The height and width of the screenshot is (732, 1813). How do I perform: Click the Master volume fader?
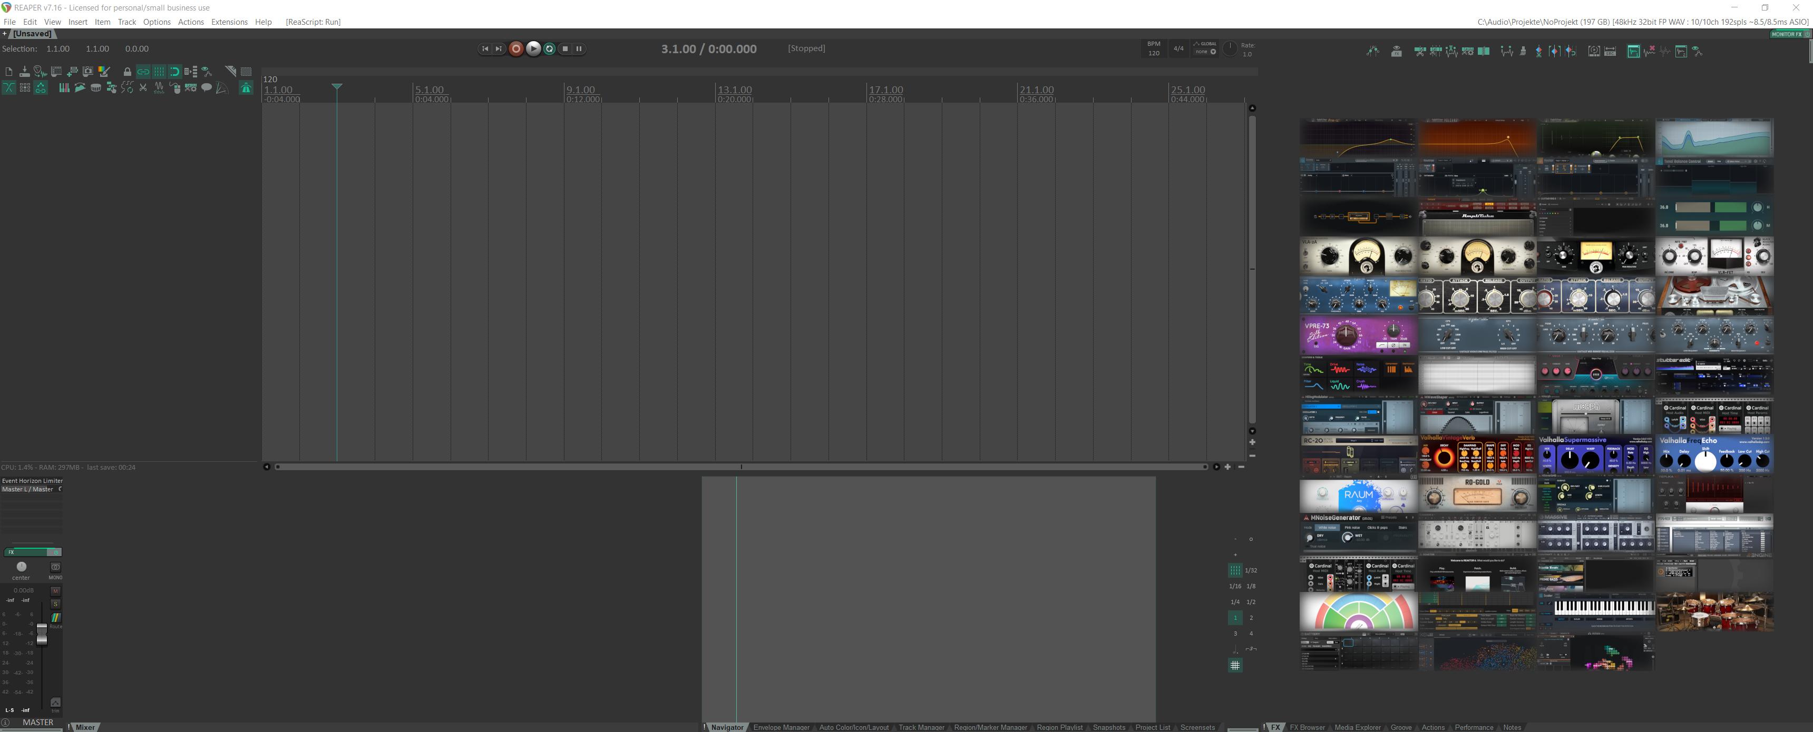pos(42,634)
